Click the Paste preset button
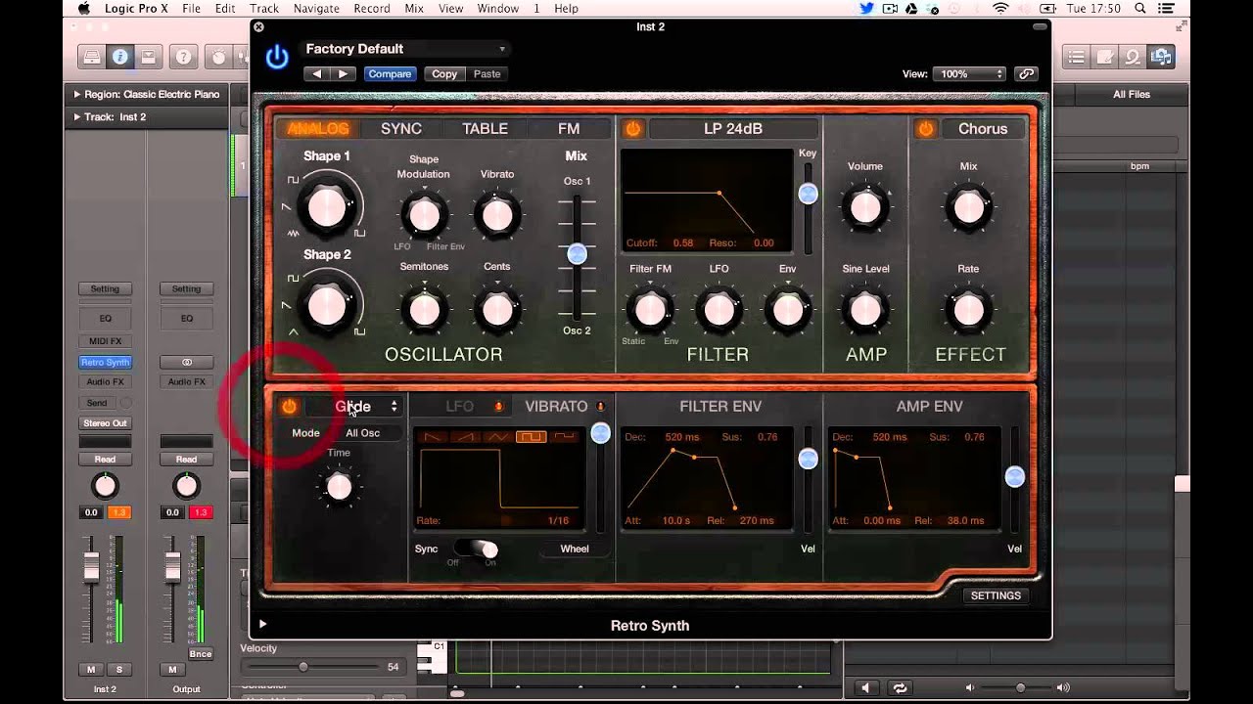This screenshot has width=1253, height=704. point(487,73)
